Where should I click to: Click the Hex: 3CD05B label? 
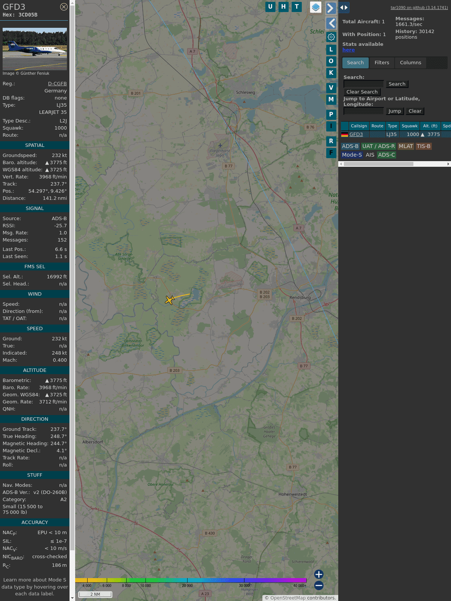20,15
